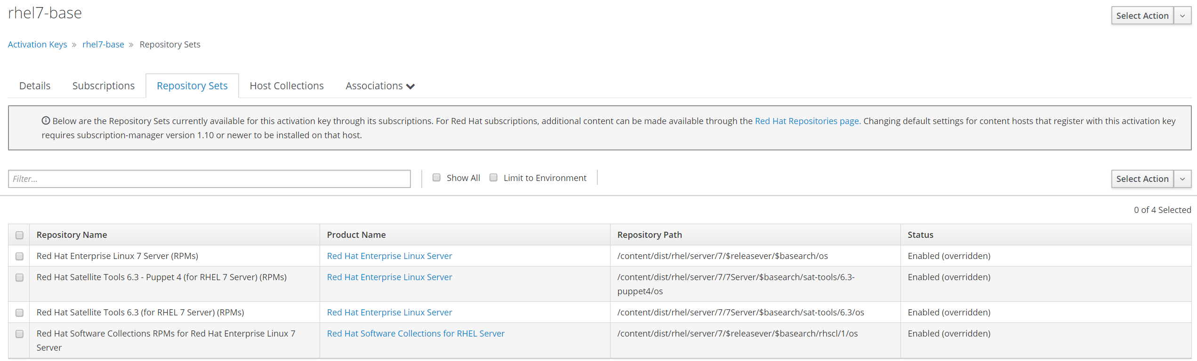This screenshot has width=1197, height=361.
Task: Focus the Filter input field
Action: pos(209,179)
